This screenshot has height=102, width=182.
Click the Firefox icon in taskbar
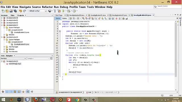click(36, 99)
